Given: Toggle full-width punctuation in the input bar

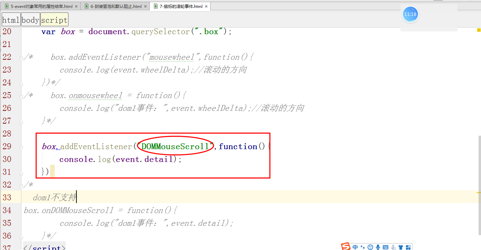Looking at the screenshot, I should click(362, 247).
